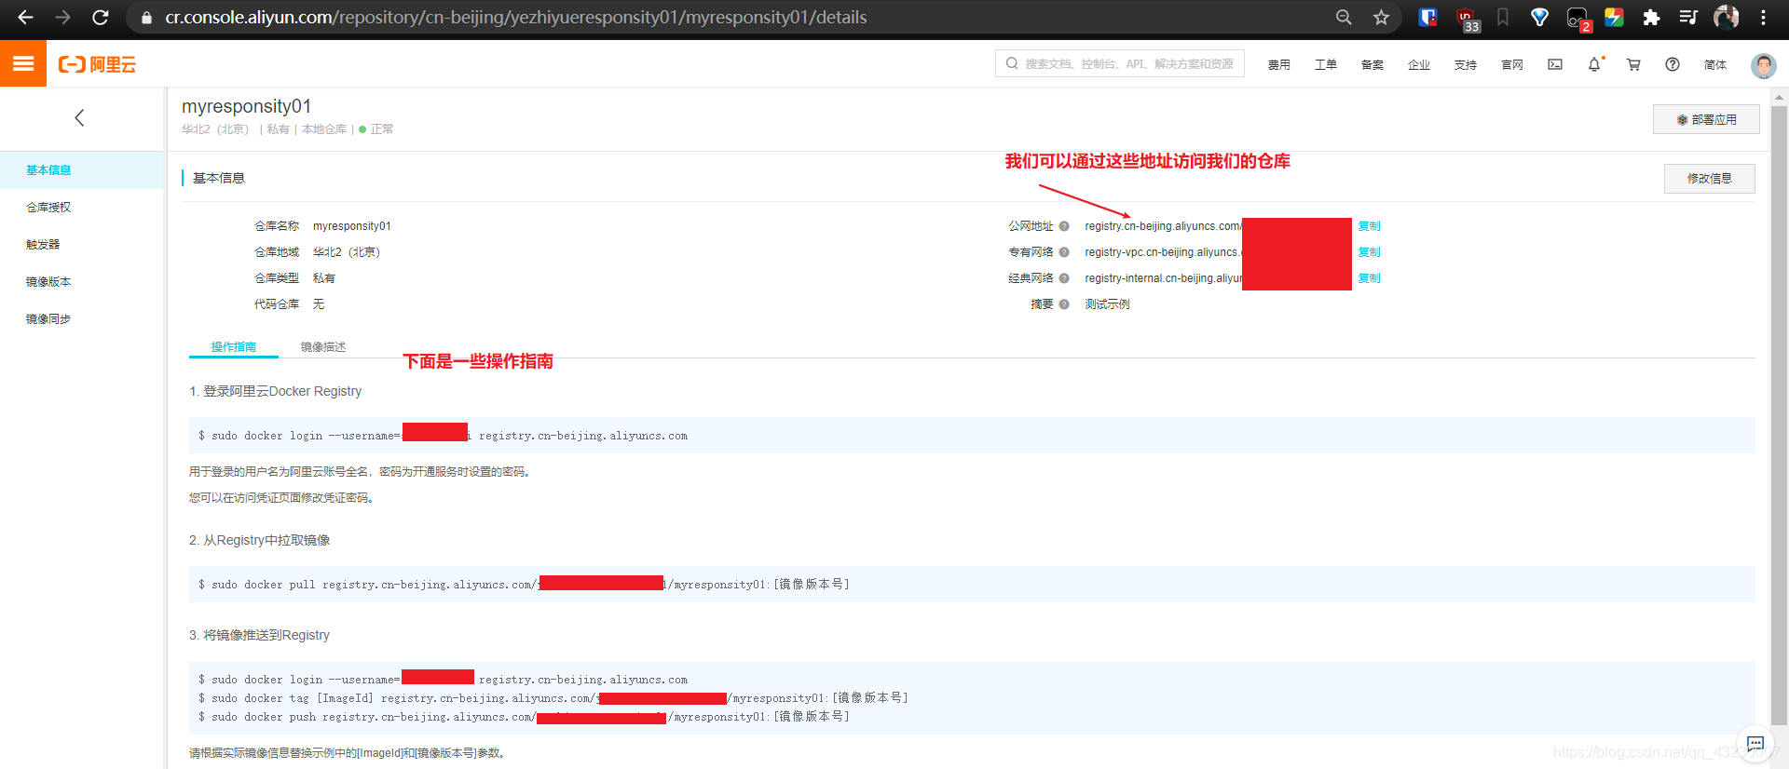Open the feedback chat bubble icon
1789x769 pixels.
pyautogui.click(x=1755, y=743)
